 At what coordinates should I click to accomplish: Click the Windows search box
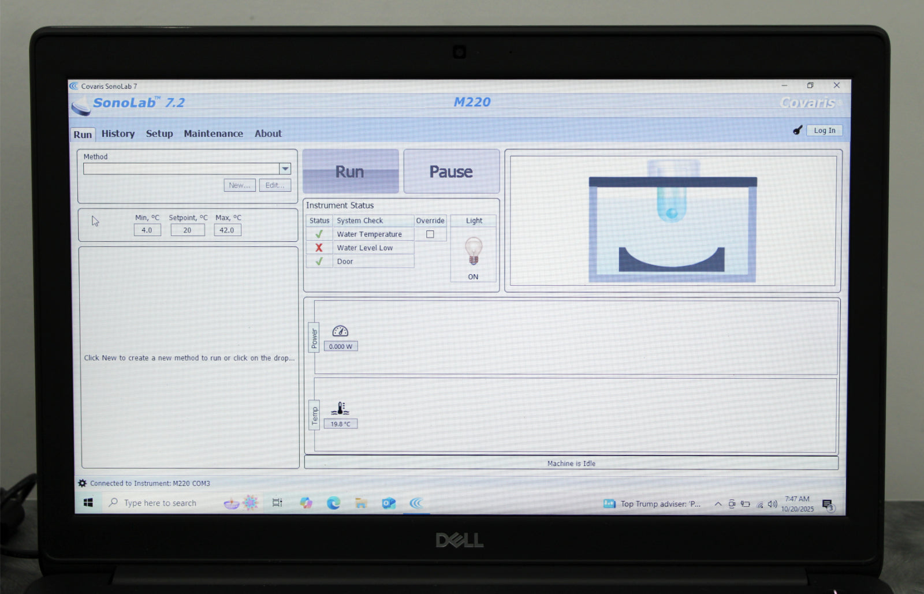160,503
